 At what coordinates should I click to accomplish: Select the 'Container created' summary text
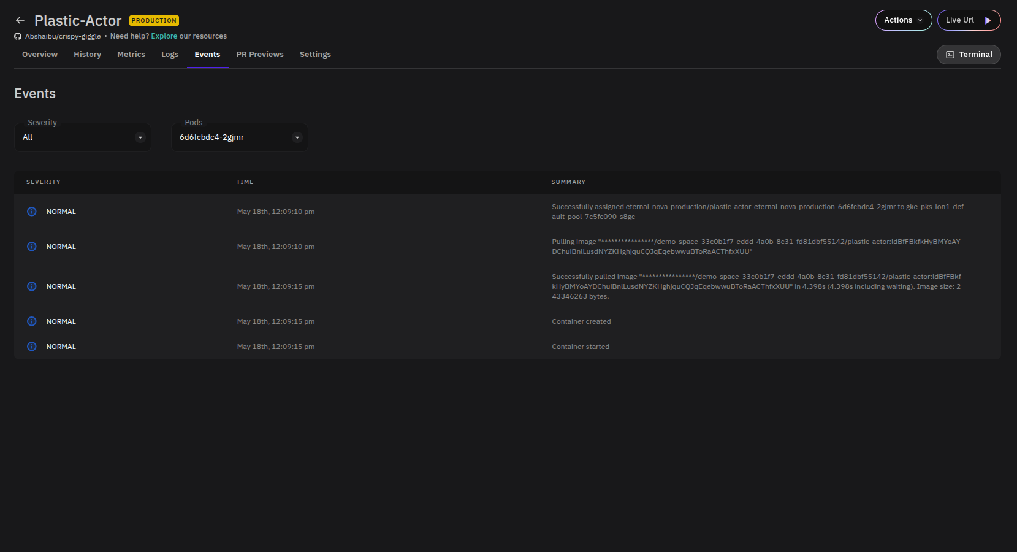581,321
